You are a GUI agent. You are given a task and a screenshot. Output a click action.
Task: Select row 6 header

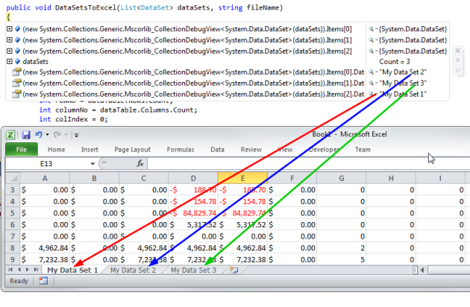pyautogui.click(x=13, y=224)
